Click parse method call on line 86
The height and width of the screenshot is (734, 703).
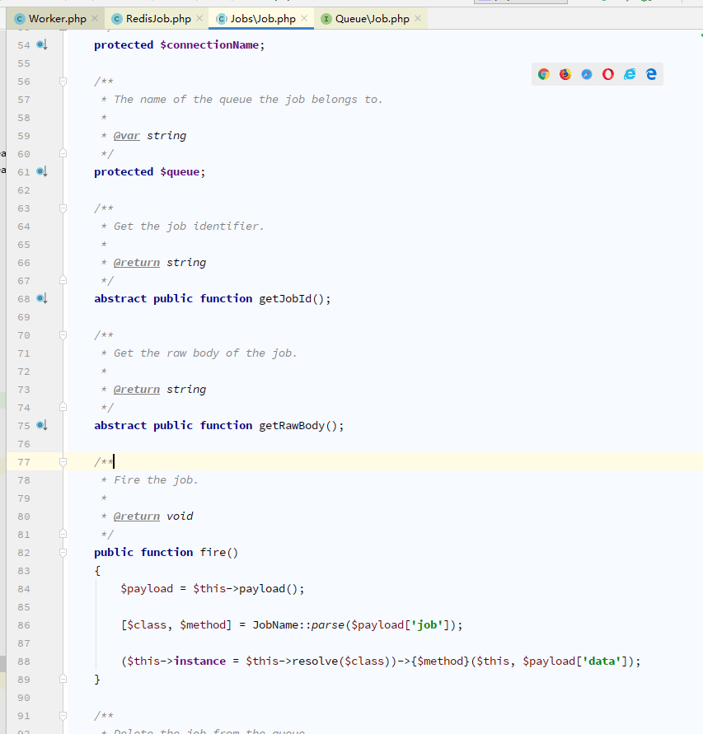(x=328, y=625)
